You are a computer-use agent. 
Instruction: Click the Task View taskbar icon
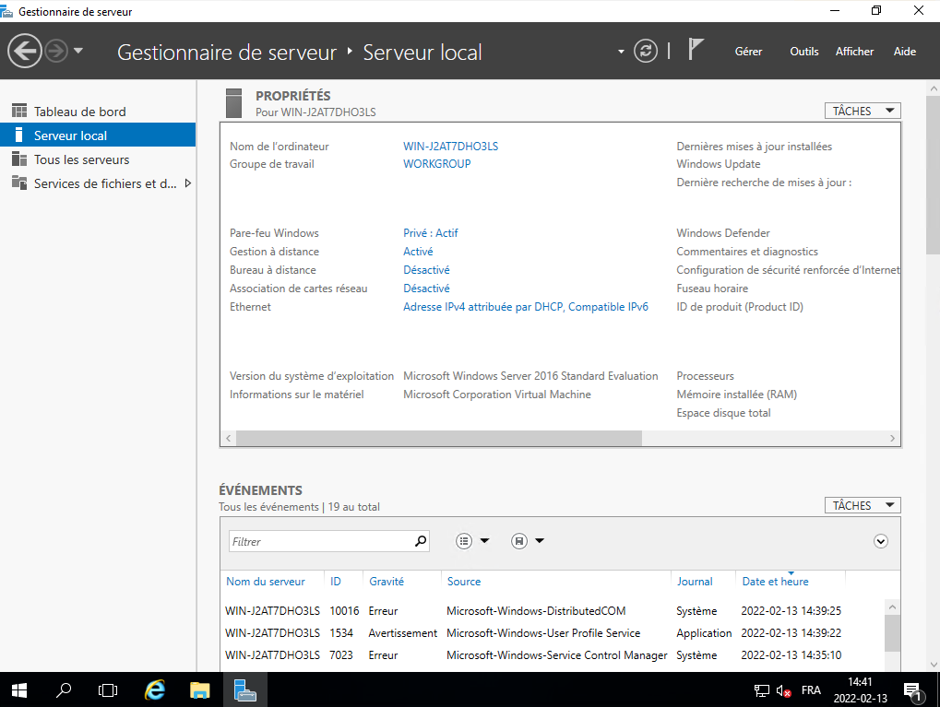[108, 689]
